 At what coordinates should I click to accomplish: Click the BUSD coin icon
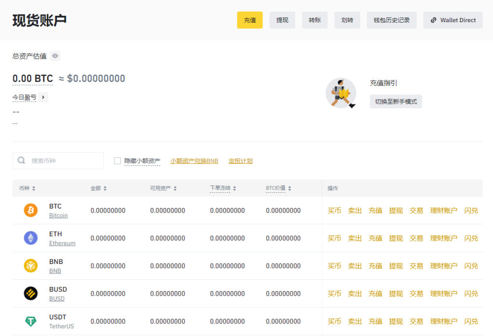coord(31,293)
